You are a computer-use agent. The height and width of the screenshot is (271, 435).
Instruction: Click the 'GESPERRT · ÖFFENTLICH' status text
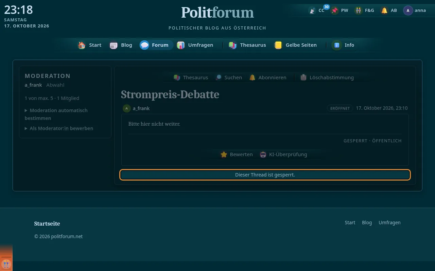[372, 141]
